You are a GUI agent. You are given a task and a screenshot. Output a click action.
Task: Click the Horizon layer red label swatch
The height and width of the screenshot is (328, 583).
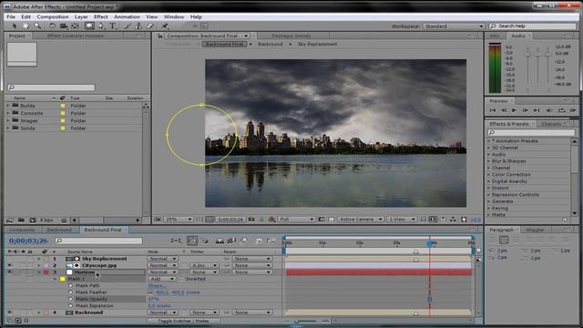[46, 272]
